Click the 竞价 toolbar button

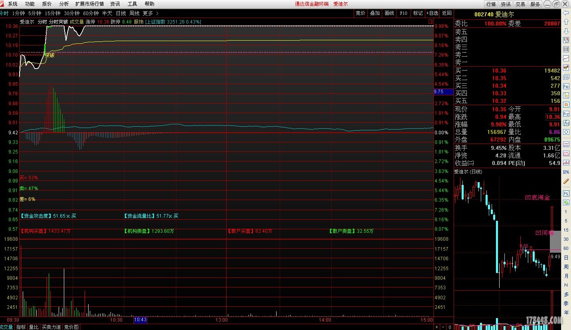360,13
